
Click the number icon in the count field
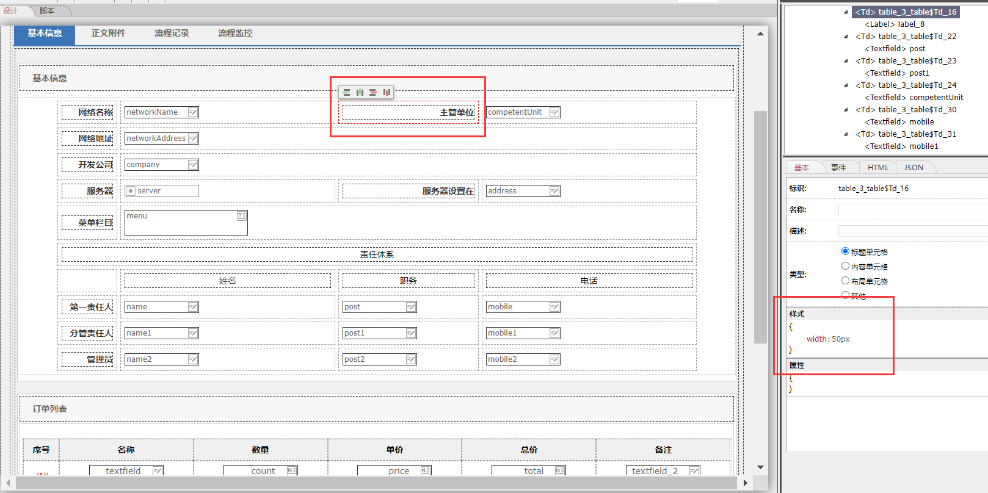pyautogui.click(x=292, y=470)
